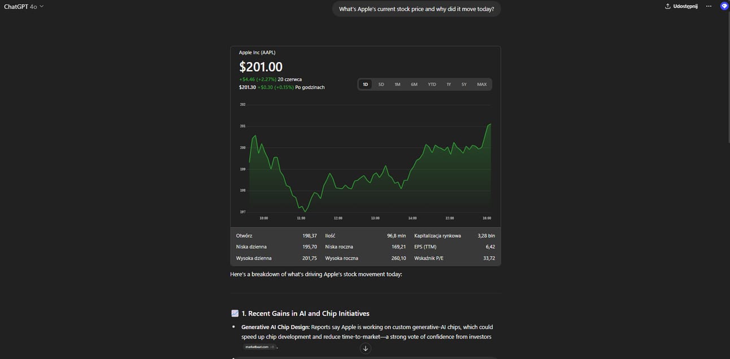Click the 14:00 time axis label
Viewport: 730px width, 359px height.
(x=412, y=218)
